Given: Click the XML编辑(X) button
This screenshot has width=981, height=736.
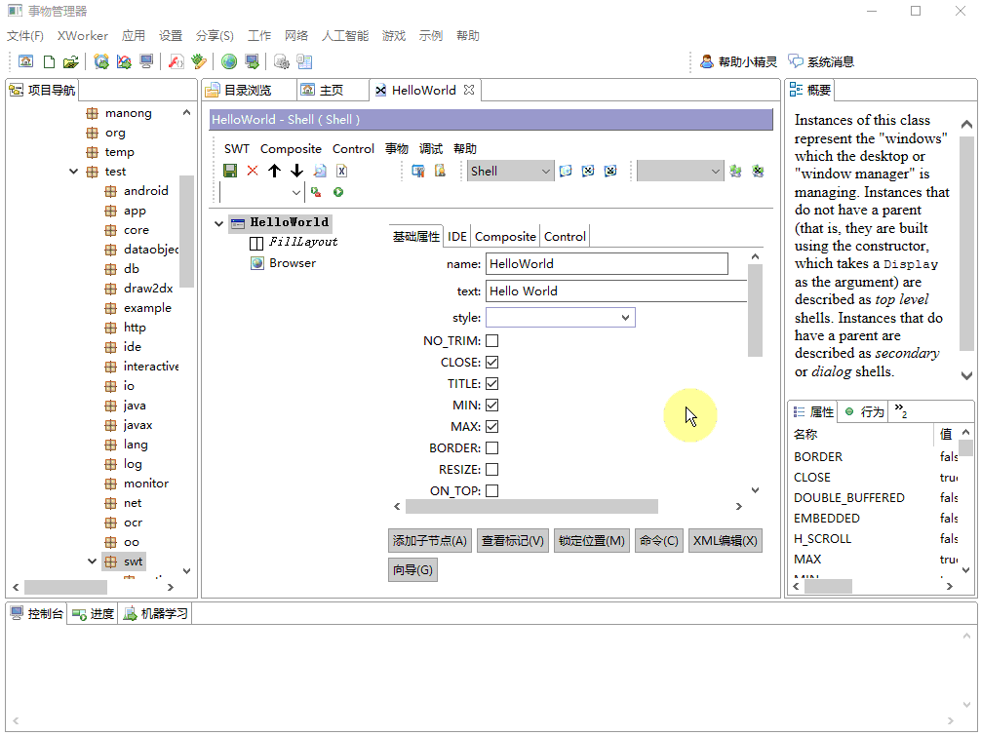Looking at the screenshot, I should coord(726,541).
